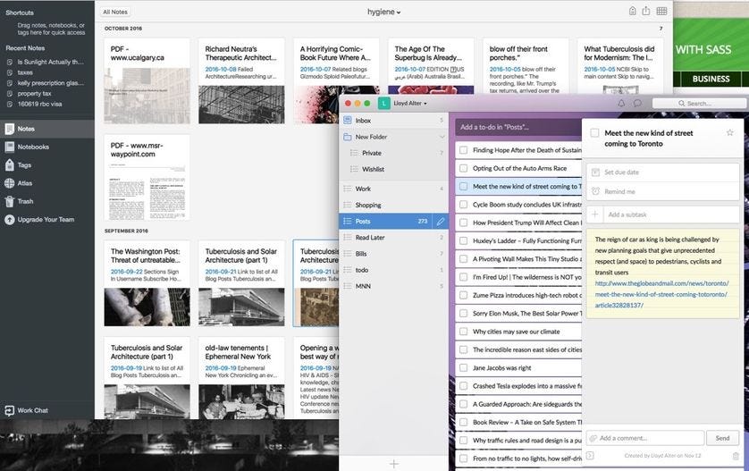Click the pencil edit icon on Posts list
Screen dimensions: 749x471
click(441, 221)
